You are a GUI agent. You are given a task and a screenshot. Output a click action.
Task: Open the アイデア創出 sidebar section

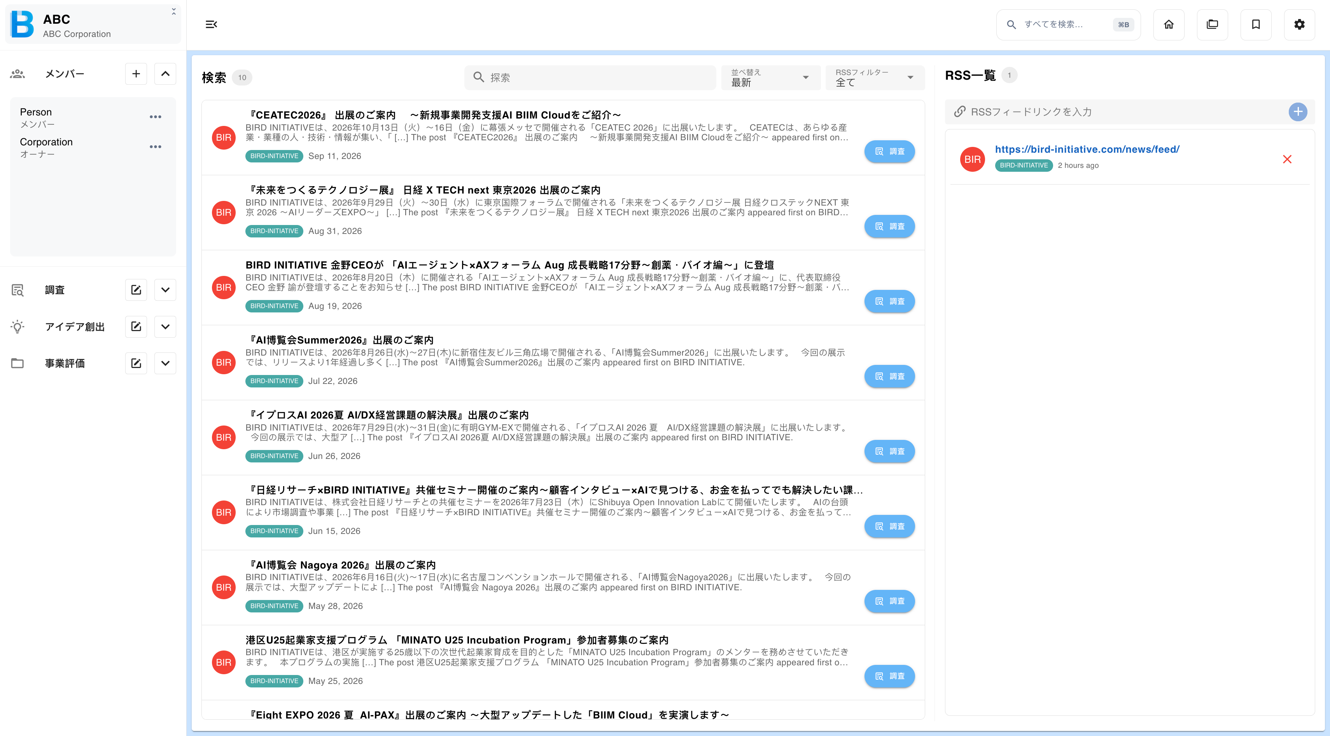(75, 326)
